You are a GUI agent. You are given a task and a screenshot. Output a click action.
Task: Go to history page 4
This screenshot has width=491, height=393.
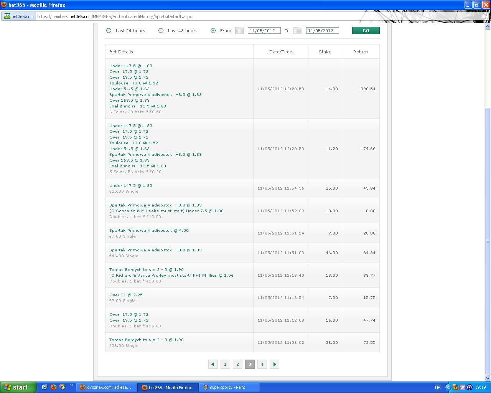tap(262, 364)
